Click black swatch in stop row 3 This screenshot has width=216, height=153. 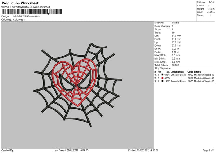(x=162, y=81)
